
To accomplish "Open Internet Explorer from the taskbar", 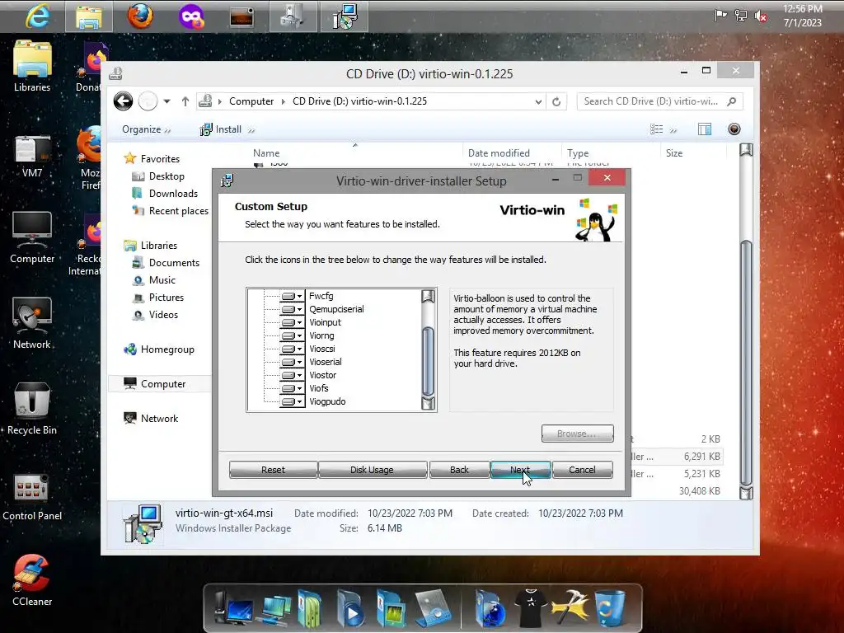I will click(38, 16).
